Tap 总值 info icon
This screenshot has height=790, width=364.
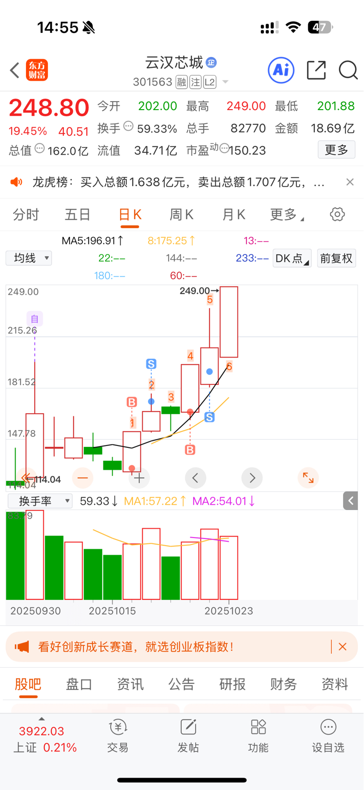coord(40,148)
